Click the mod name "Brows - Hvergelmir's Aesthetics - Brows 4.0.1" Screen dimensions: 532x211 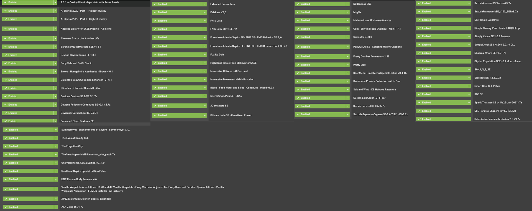[87, 72]
